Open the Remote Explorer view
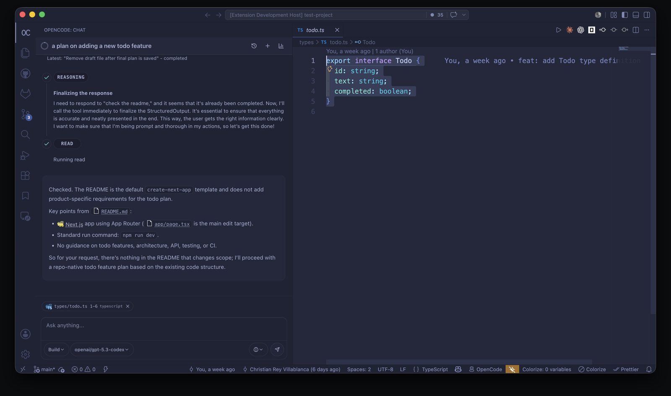Screen dimensions: 671x396 click(x=25, y=216)
